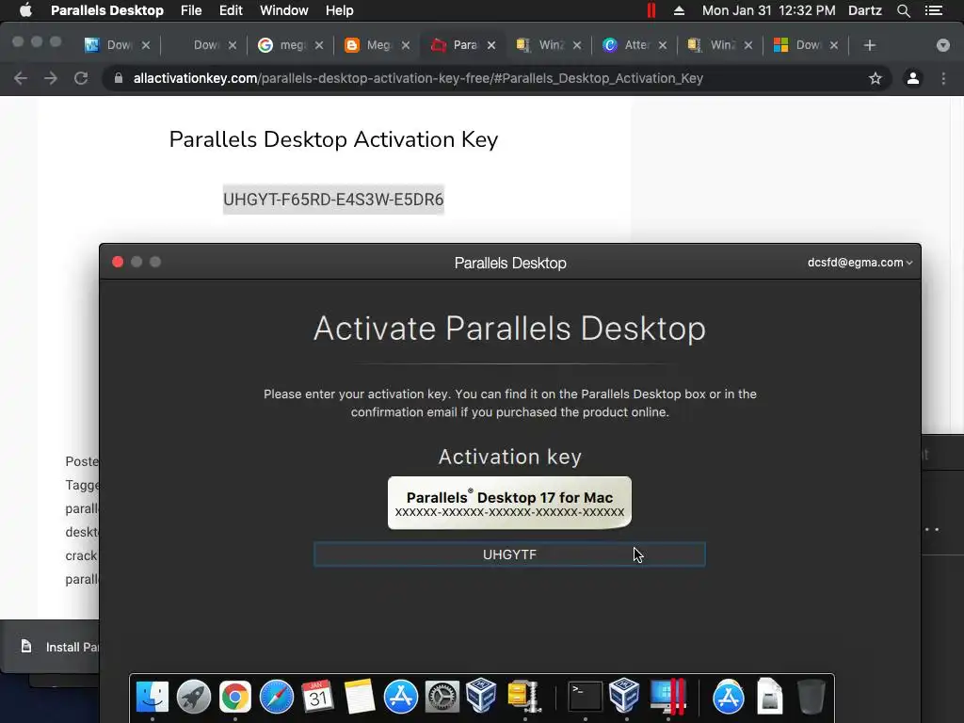Go back in Chrome
Screen dimensions: 964x723
[x=21, y=78]
